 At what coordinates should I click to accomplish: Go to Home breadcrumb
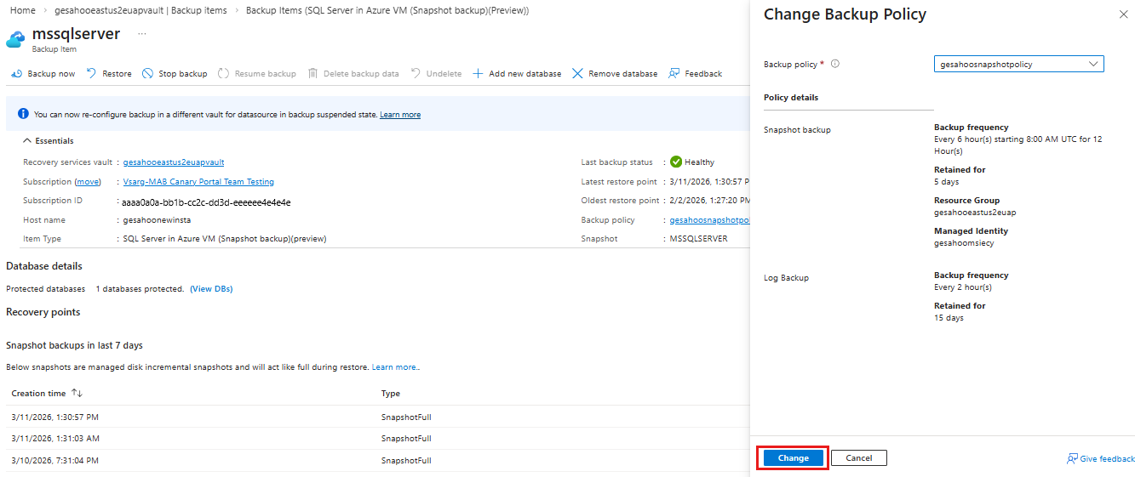pos(23,11)
